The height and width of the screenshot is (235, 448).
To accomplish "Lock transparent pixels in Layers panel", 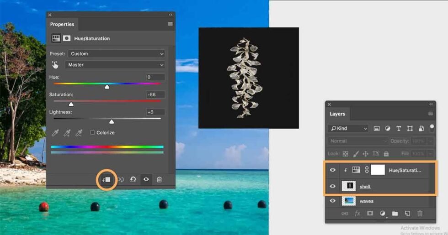I will pos(346,154).
